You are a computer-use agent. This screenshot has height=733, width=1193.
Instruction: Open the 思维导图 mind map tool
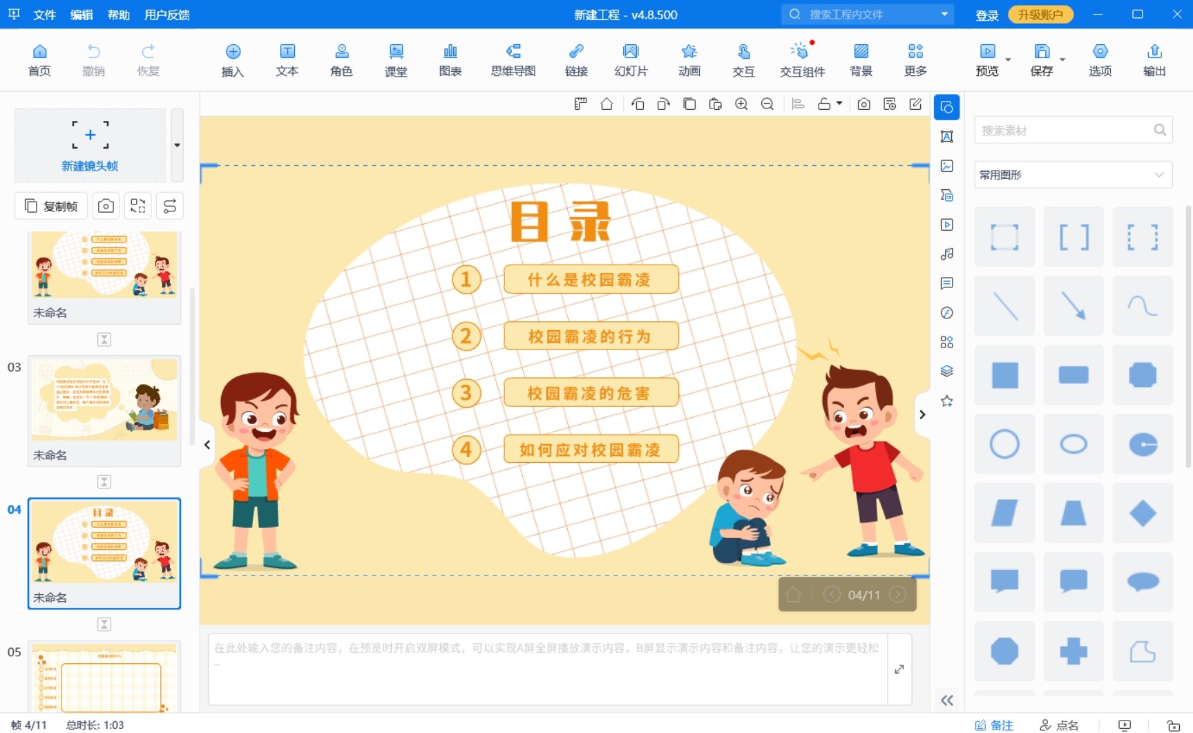click(x=513, y=59)
